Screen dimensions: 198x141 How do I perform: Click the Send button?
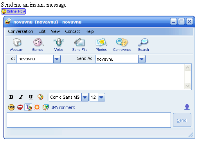click(x=182, y=120)
